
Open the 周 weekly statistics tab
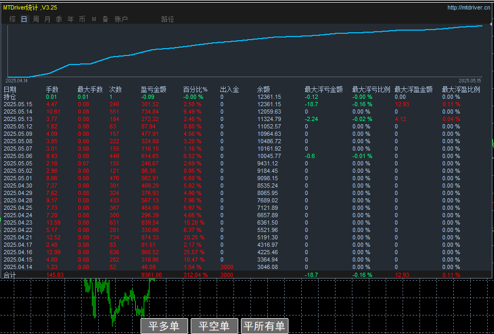coord(36,19)
